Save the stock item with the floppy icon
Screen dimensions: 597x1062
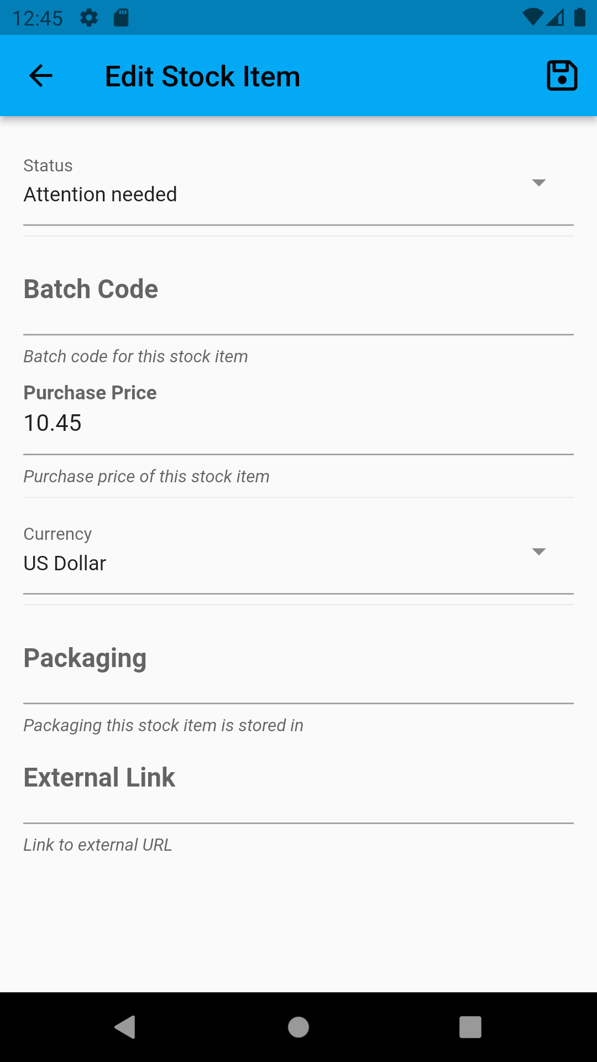click(562, 76)
